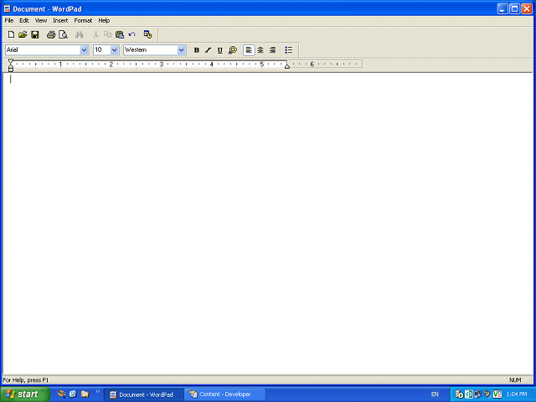
Task: Undo the last action with the arrow icon
Action: 132,34
